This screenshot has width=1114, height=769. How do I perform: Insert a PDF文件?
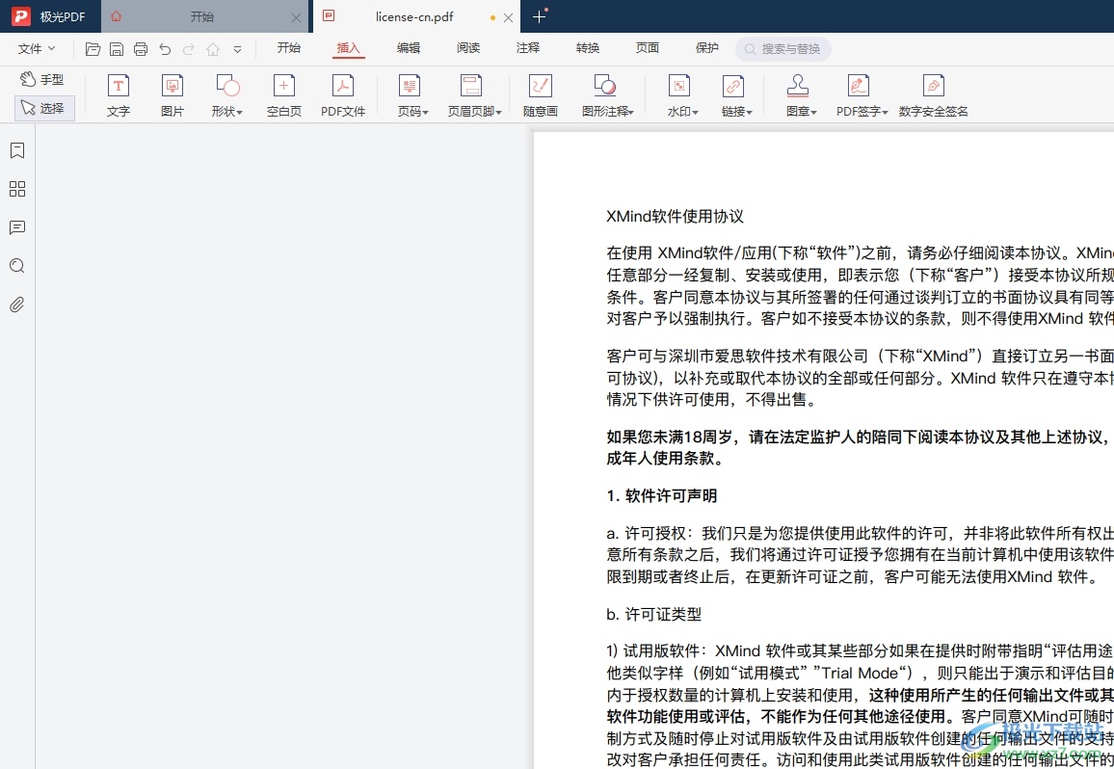pos(343,95)
